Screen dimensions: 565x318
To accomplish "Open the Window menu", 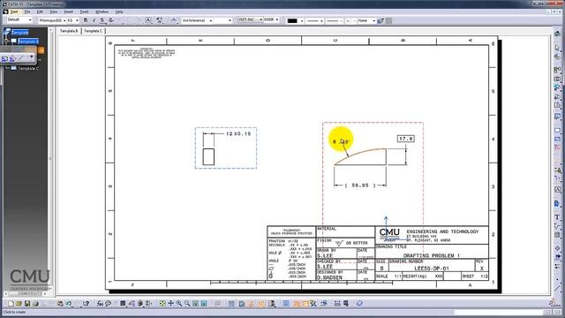I will click(102, 11).
